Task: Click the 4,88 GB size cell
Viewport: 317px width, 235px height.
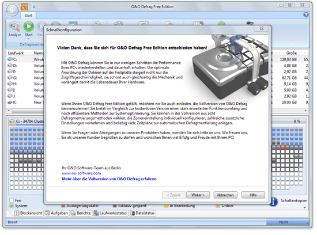Action: [x=290, y=66]
